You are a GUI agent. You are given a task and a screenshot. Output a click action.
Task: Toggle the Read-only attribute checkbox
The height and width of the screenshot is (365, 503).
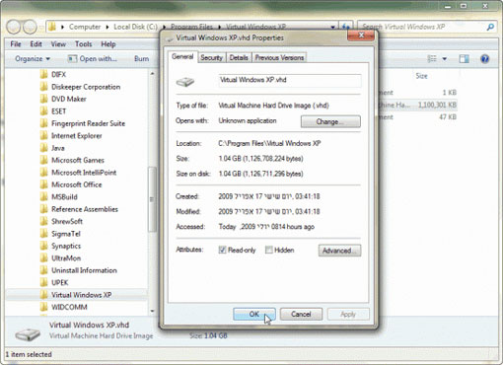pyautogui.click(x=222, y=250)
